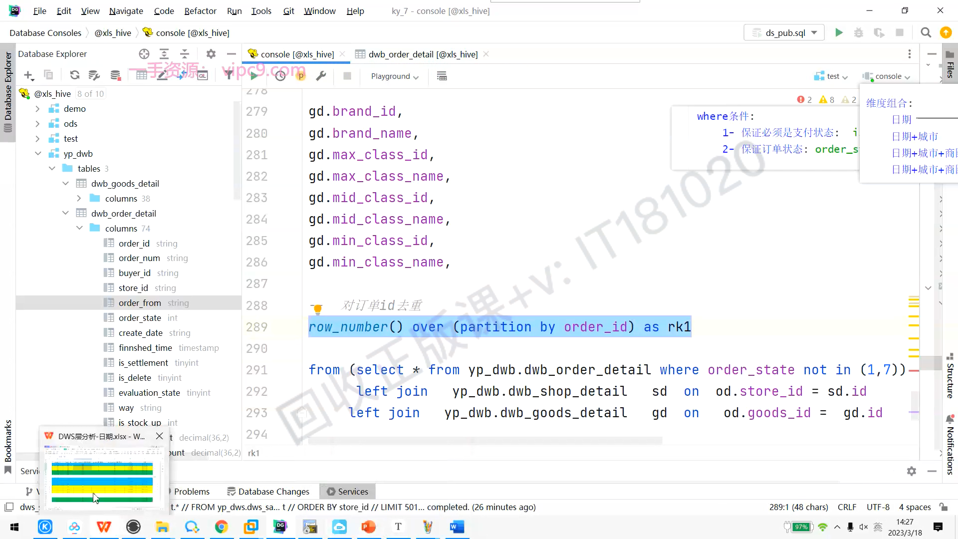Click the Problems tool window button

pos(192,492)
